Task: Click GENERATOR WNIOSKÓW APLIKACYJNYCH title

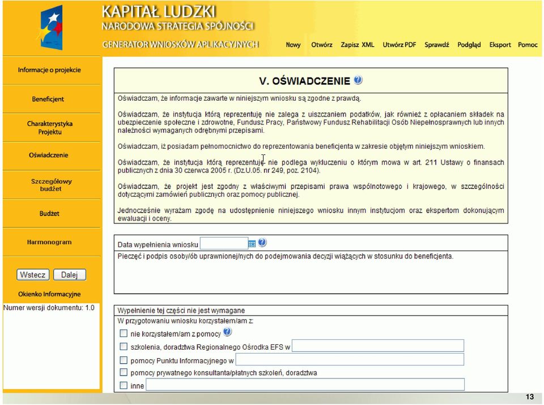Action: (180, 45)
